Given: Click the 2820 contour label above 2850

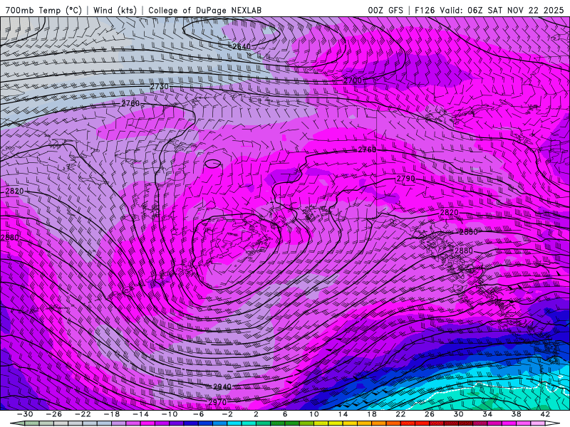Looking at the screenshot, I should (x=450, y=212).
